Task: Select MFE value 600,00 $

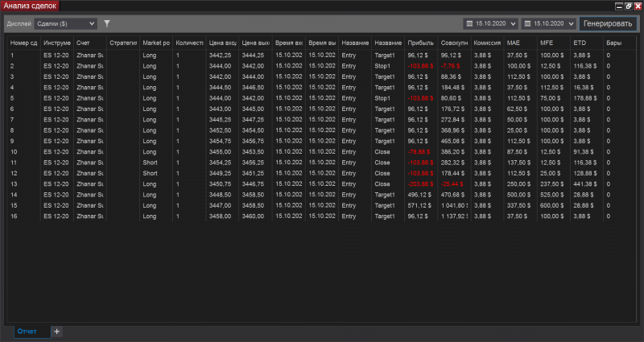Action: click(552, 205)
